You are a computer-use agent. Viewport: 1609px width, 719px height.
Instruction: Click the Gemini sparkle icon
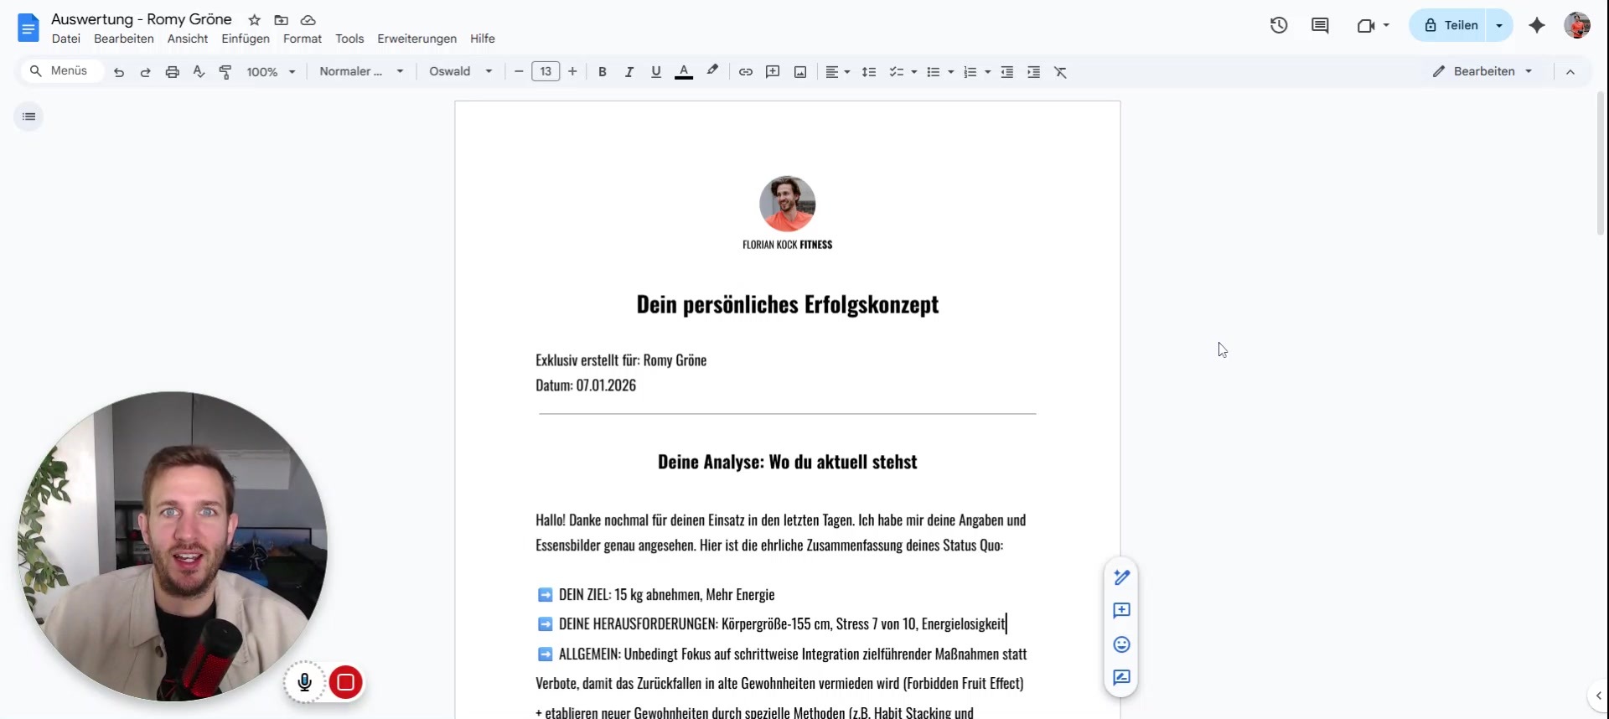click(1536, 25)
